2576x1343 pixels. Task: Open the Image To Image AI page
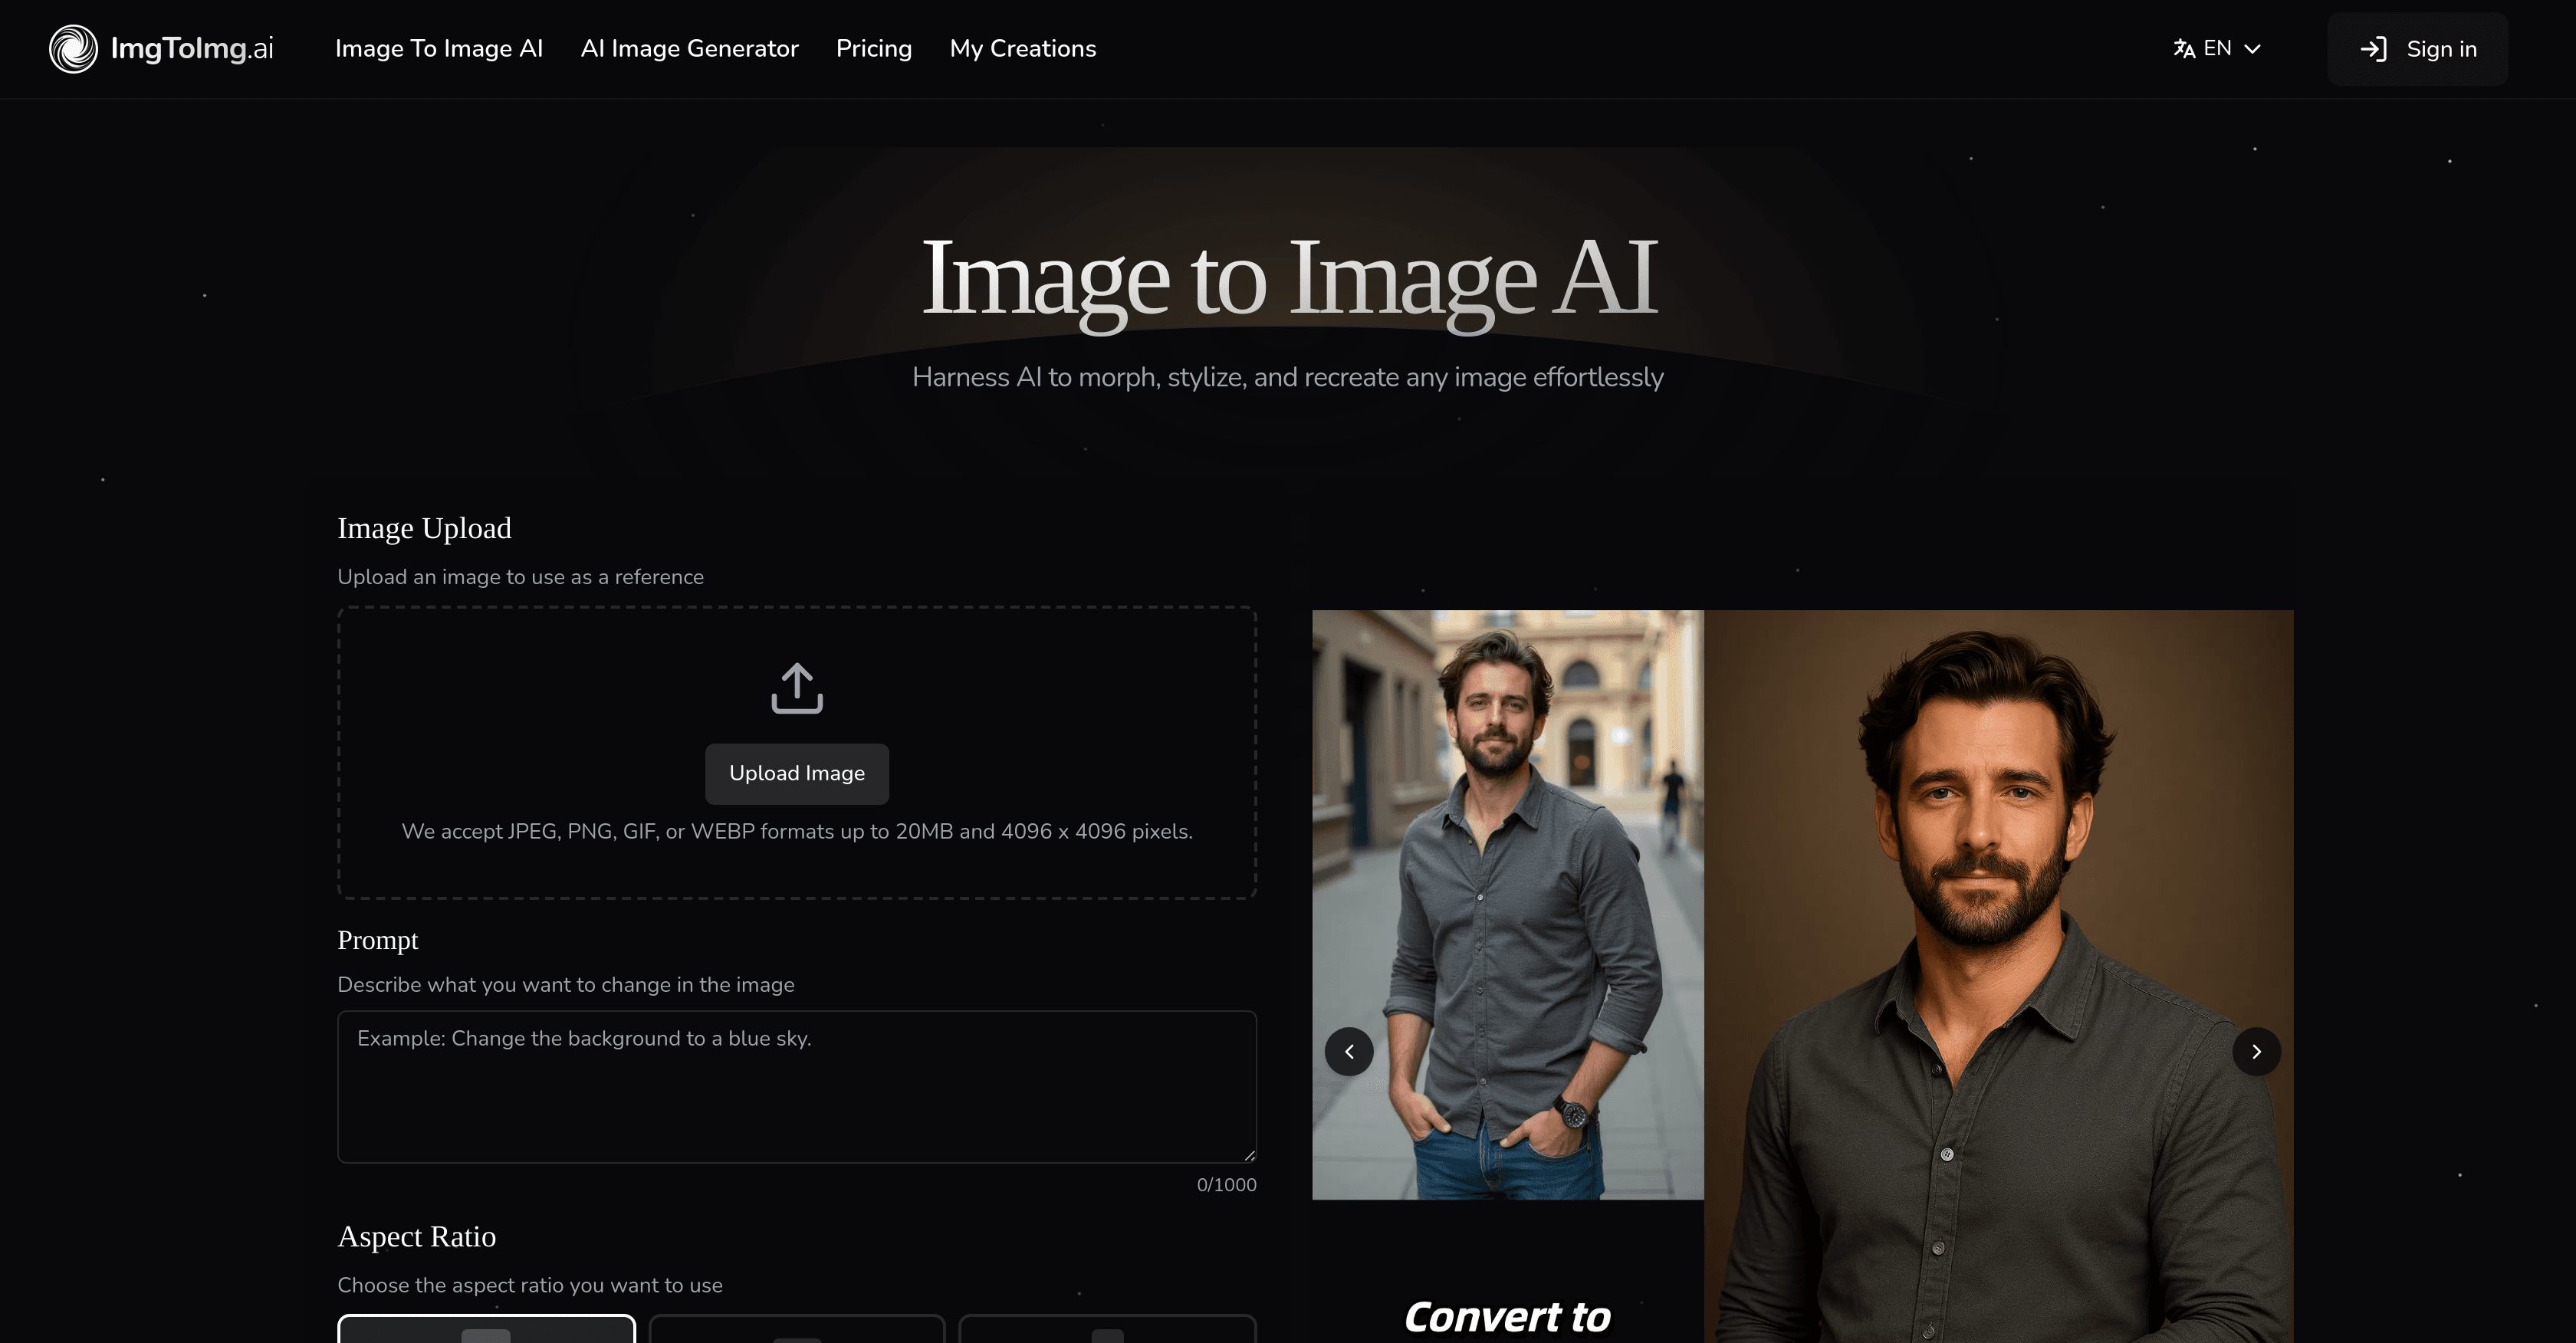point(439,48)
